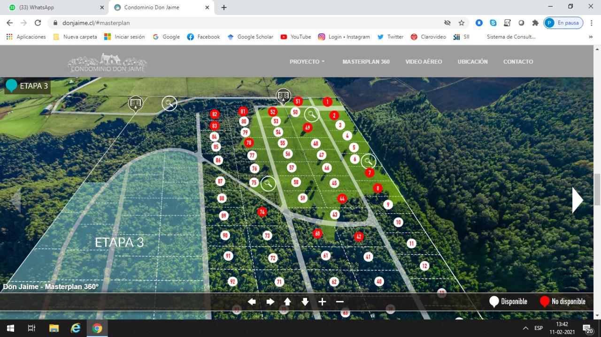Image resolution: width=601 pixels, height=337 pixels.
Task: Pan the masterplan view up
Action: tap(287, 302)
